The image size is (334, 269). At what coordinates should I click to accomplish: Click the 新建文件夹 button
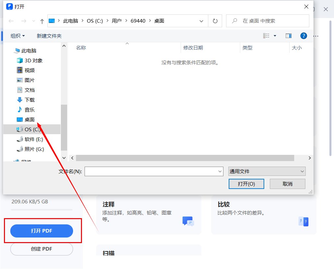49,36
